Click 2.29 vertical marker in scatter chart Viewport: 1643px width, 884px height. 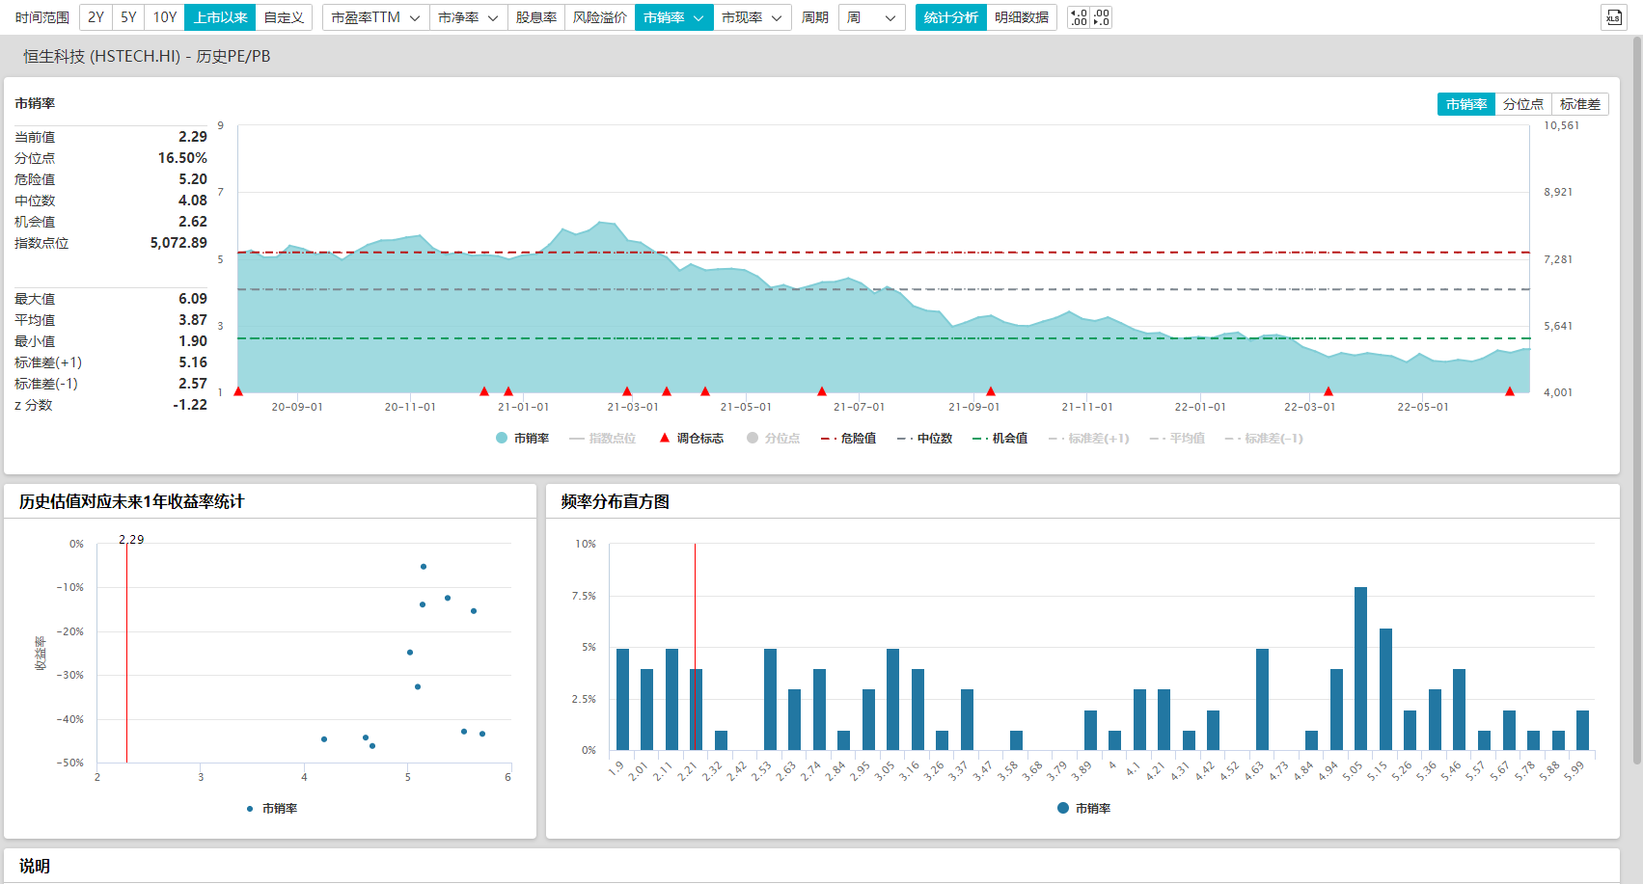[x=126, y=654]
